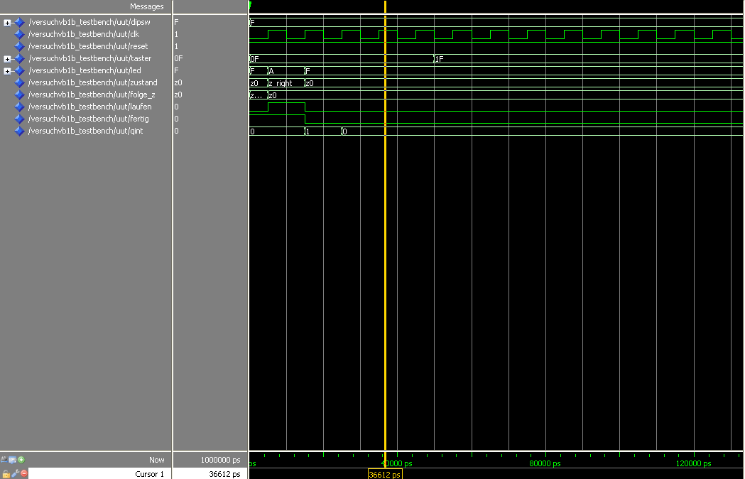The height and width of the screenshot is (479, 745).
Task: Toggle leaf names / full names icon
Action: (x=4, y=460)
